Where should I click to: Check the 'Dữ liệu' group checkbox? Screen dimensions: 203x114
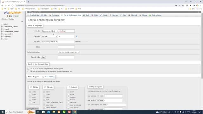(x=31, y=87)
